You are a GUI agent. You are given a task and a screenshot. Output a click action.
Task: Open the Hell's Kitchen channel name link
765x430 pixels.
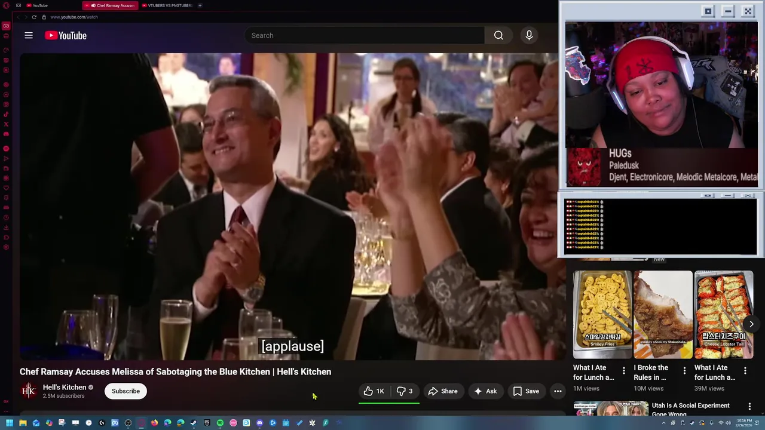pos(65,387)
